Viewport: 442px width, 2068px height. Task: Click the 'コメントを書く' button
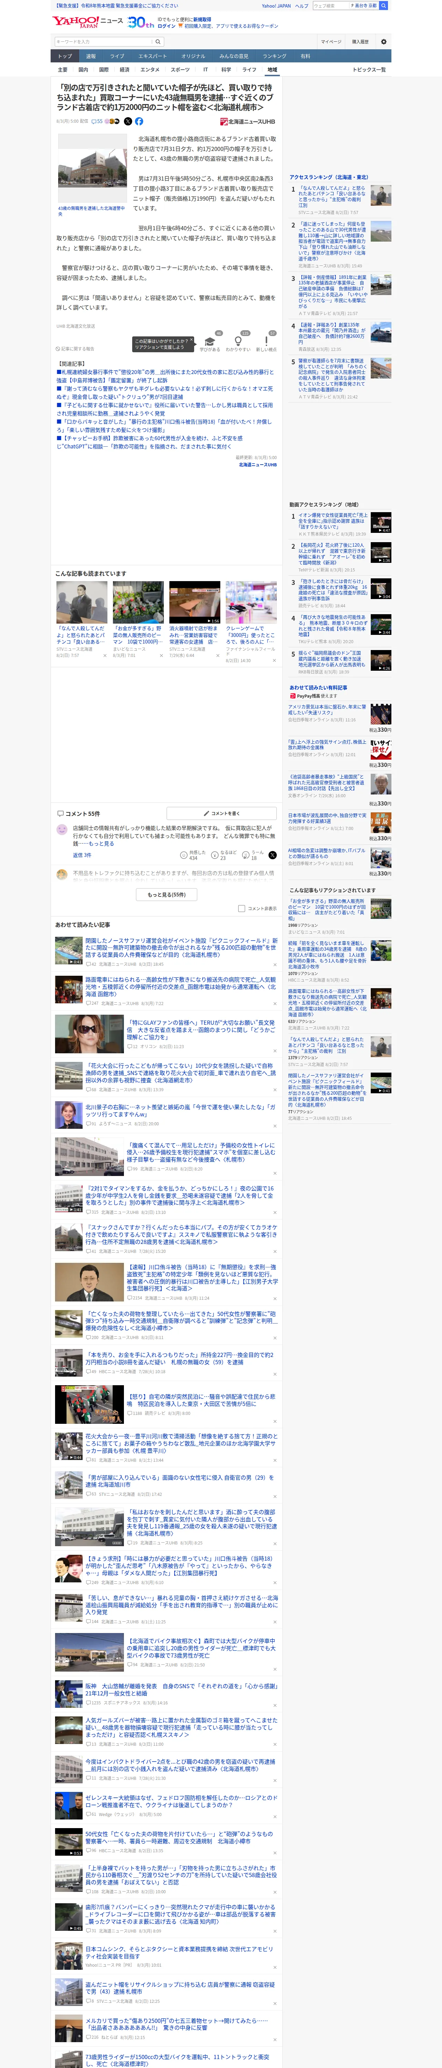[222, 813]
